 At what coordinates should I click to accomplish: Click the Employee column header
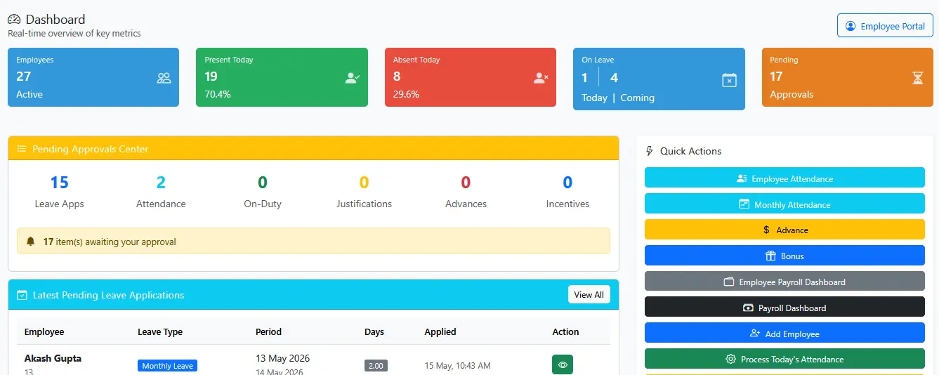point(44,331)
